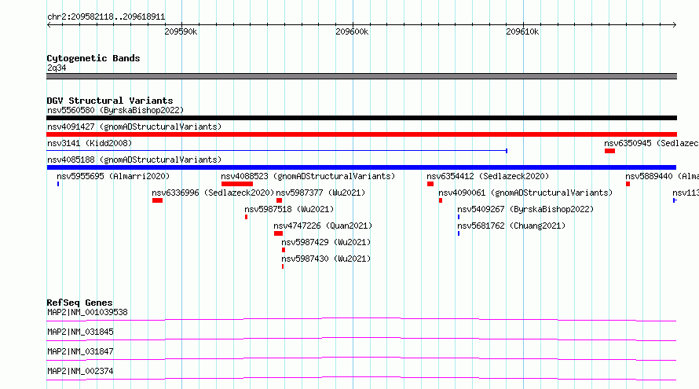Click the 209600k ruler tick label
The width and height of the screenshot is (699, 389).
click(x=352, y=32)
